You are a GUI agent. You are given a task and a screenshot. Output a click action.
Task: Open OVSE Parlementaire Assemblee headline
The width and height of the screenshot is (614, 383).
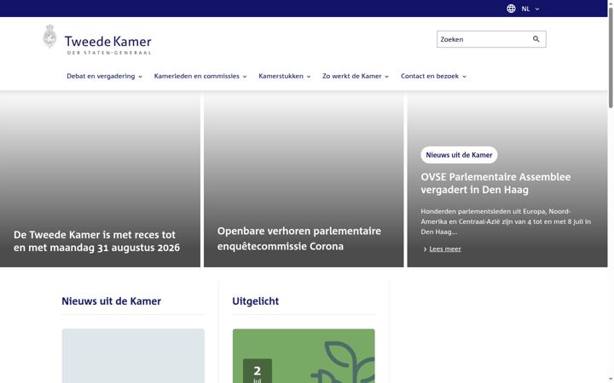495,183
